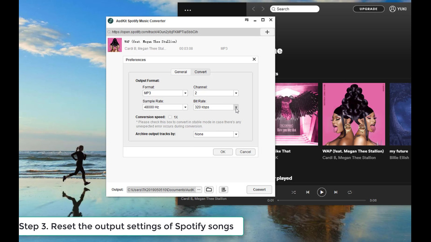The image size is (431, 242).
Task: Click the WAP track title in AudKit
Action: pos(151,42)
